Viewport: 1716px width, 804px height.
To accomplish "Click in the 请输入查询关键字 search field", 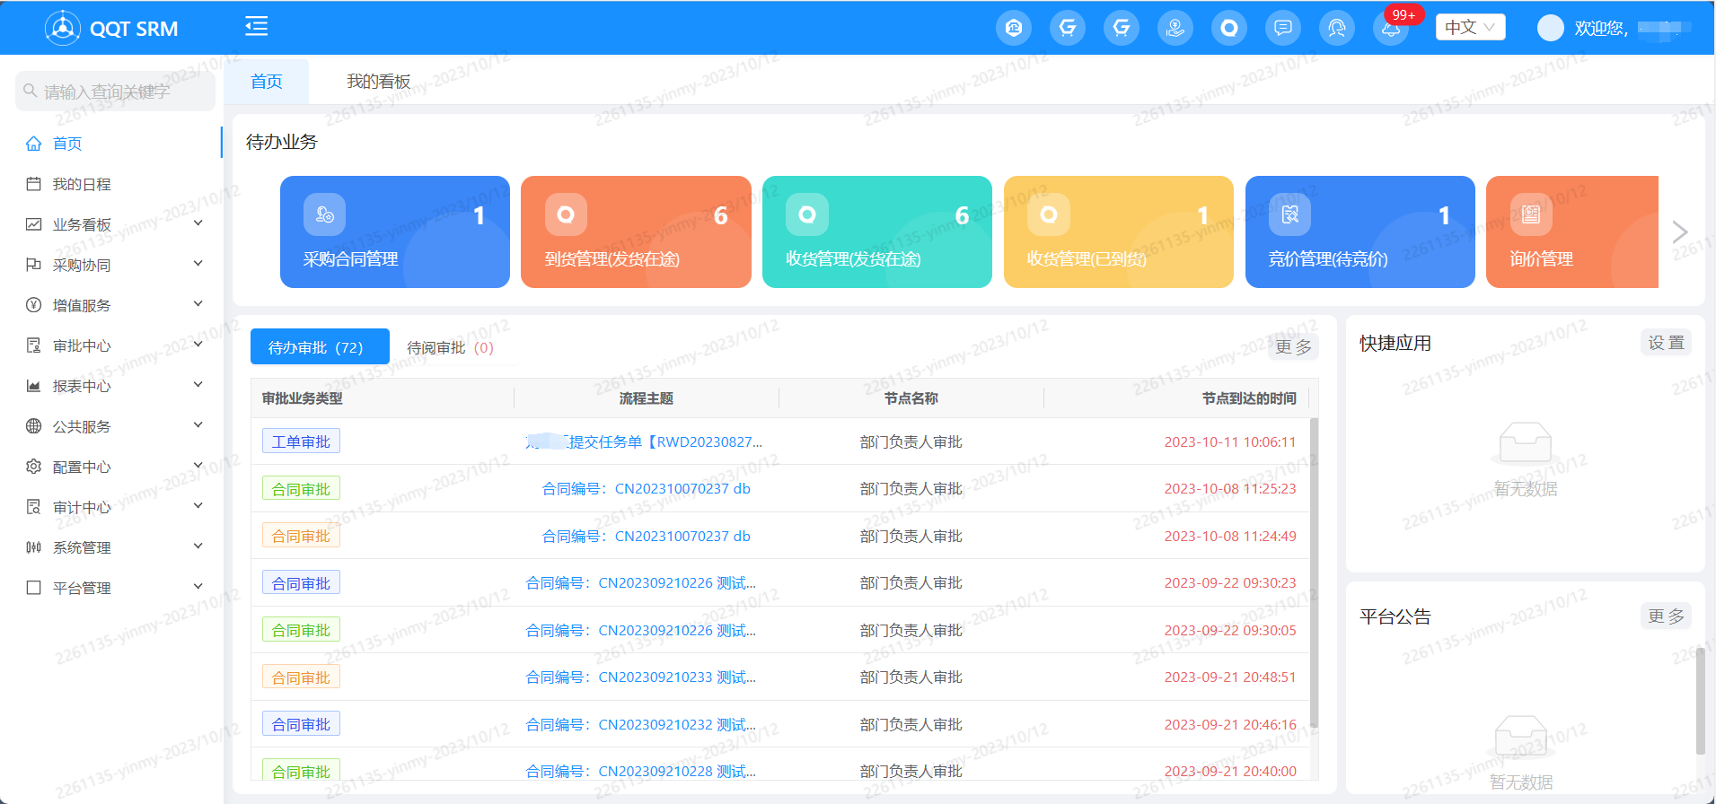I will click(x=116, y=92).
